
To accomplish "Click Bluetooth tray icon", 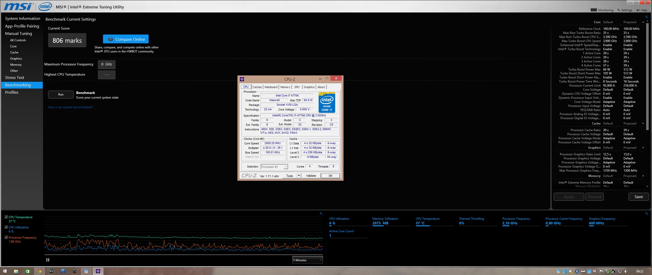I will [577, 271].
